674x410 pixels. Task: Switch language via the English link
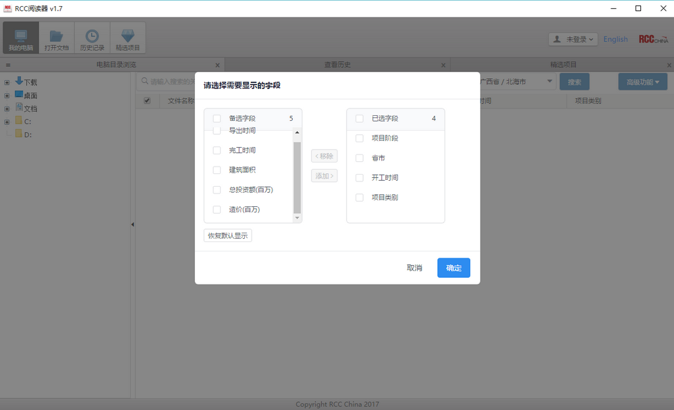pyautogui.click(x=615, y=40)
